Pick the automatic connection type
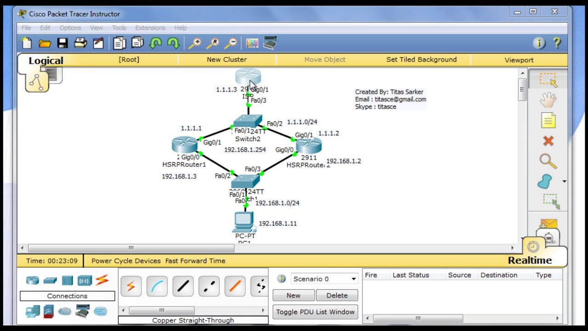This screenshot has height=331, width=588. point(131,286)
